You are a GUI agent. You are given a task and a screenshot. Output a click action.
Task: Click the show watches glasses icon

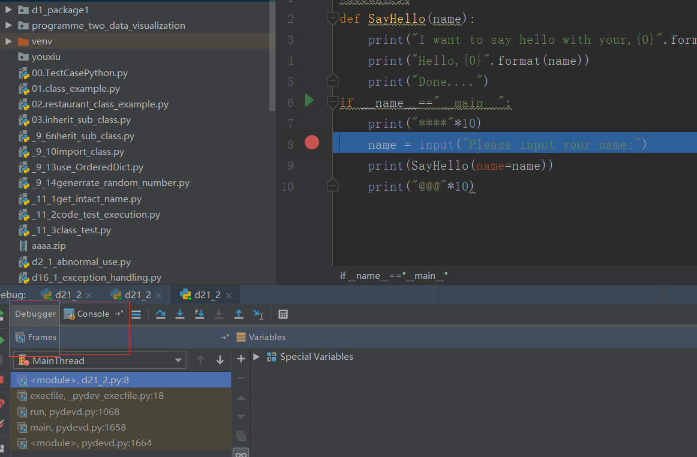click(241, 453)
